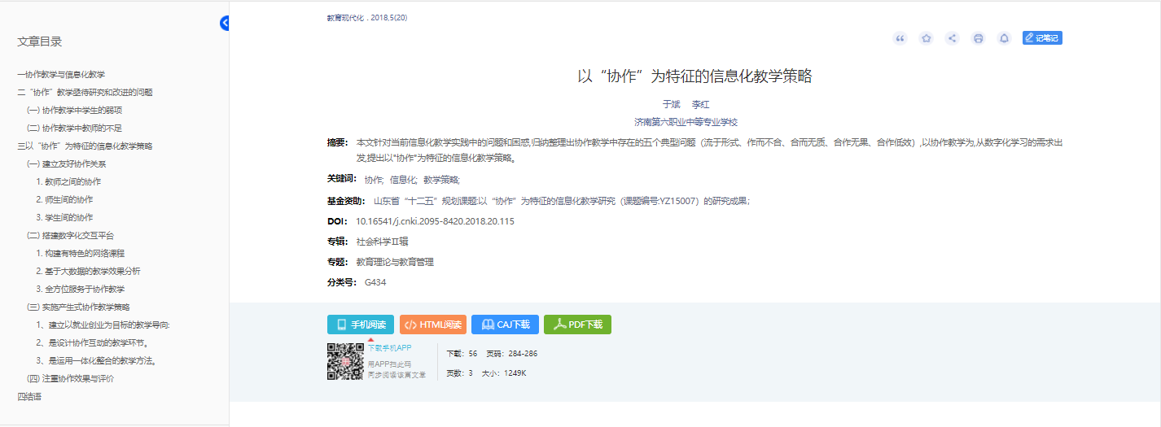Go to 四结语 outline entry
1161x427 pixels.
click(x=29, y=396)
